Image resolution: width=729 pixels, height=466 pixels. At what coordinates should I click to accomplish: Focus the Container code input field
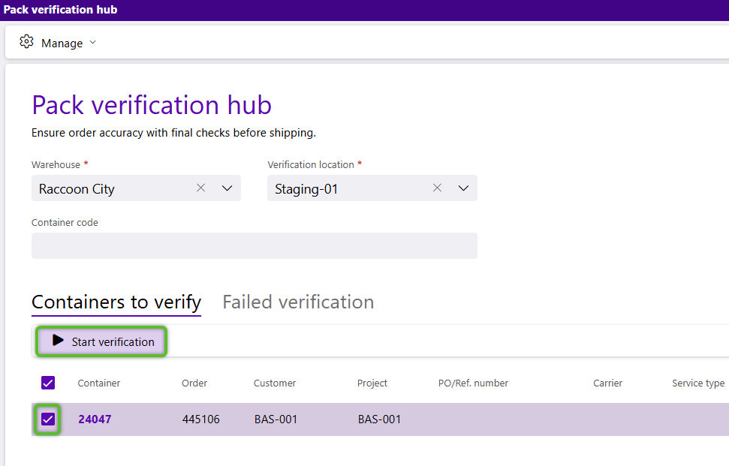click(x=255, y=246)
